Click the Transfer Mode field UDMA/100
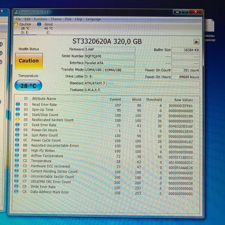The height and width of the screenshot is (225, 225). click(x=110, y=70)
